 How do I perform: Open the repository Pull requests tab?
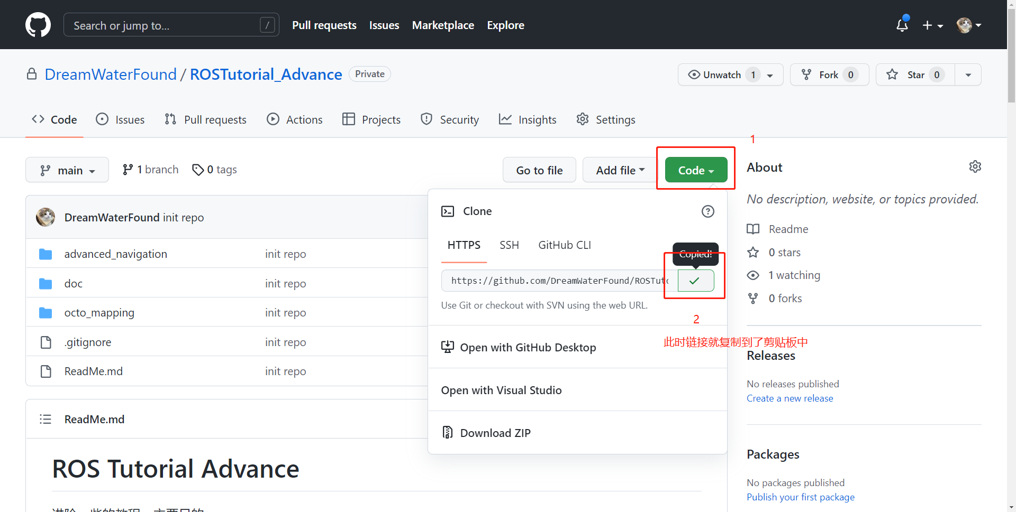pyautogui.click(x=205, y=120)
